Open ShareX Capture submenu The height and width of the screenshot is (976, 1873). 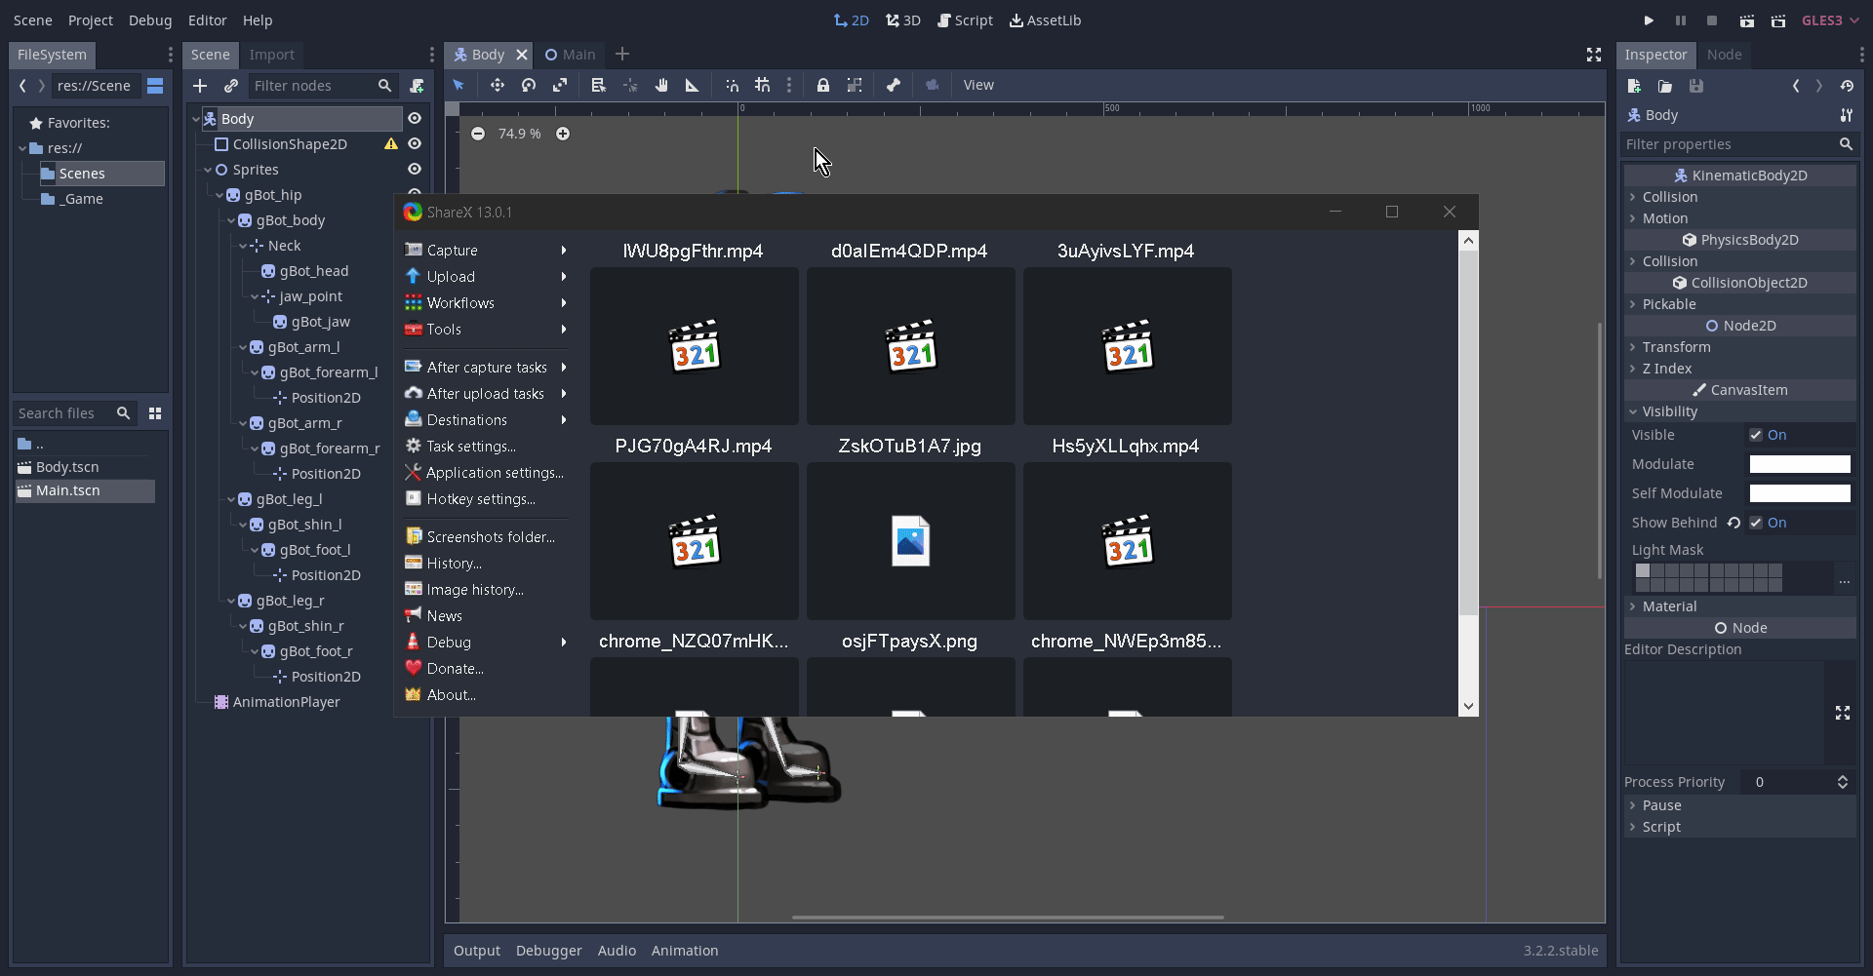[x=486, y=251]
